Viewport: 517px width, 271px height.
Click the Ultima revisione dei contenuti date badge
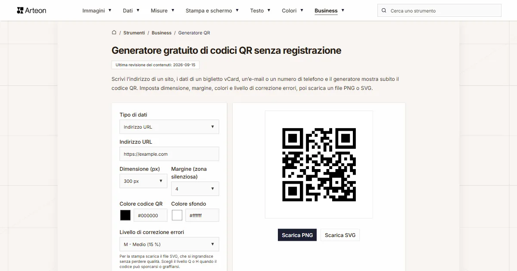(156, 65)
